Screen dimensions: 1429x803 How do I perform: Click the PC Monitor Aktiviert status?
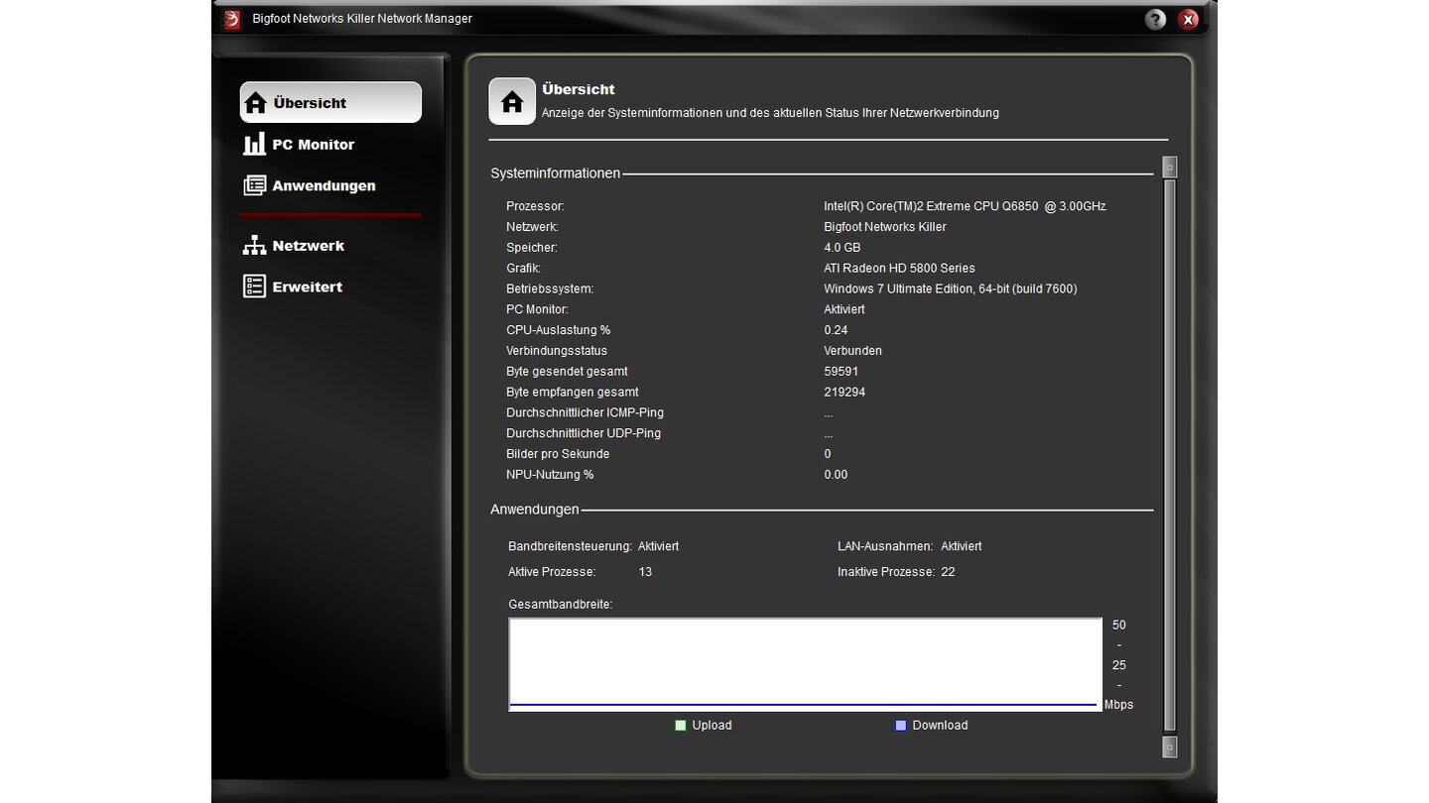pyautogui.click(x=844, y=309)
